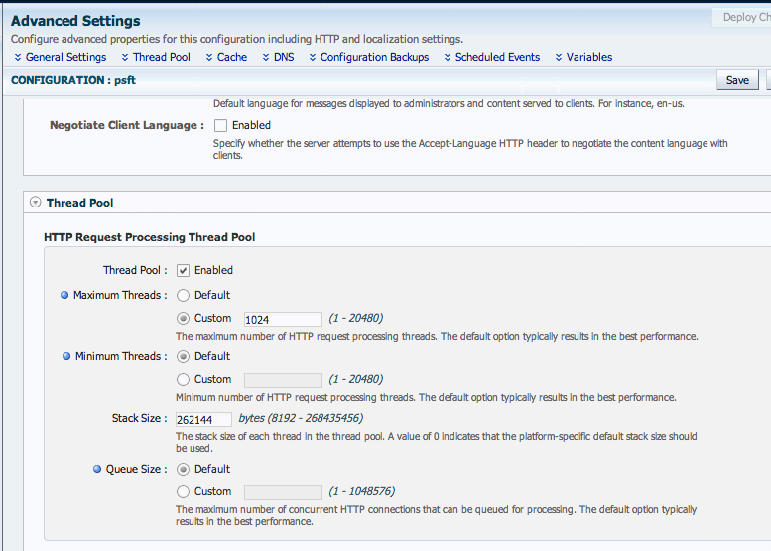Viewport: 771px width, 551px height.
Task: Jump to Variables section link
Action: click(589, 57)
